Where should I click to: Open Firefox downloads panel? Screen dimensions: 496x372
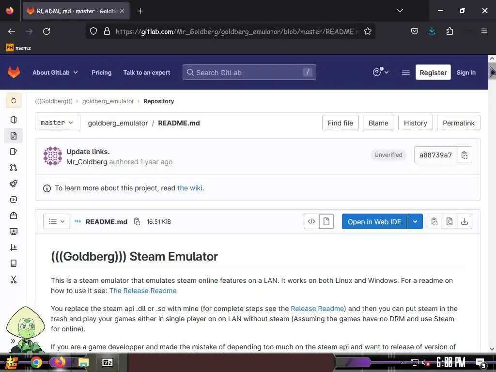coord(432,31)
